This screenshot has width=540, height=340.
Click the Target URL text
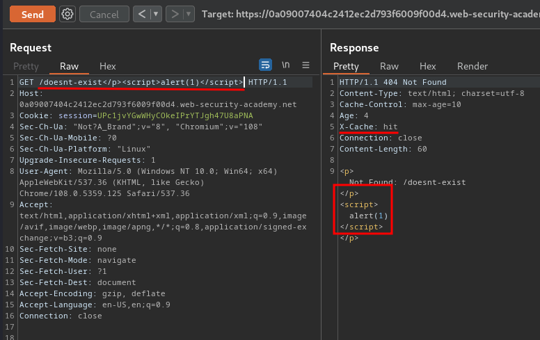(371, 14)
